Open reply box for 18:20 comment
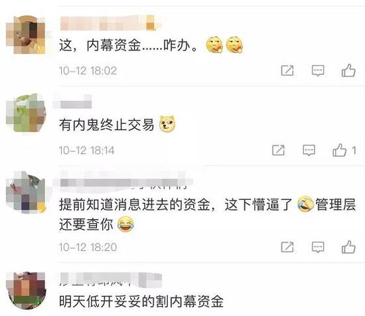The image size is (365, 316). (318, 247)
